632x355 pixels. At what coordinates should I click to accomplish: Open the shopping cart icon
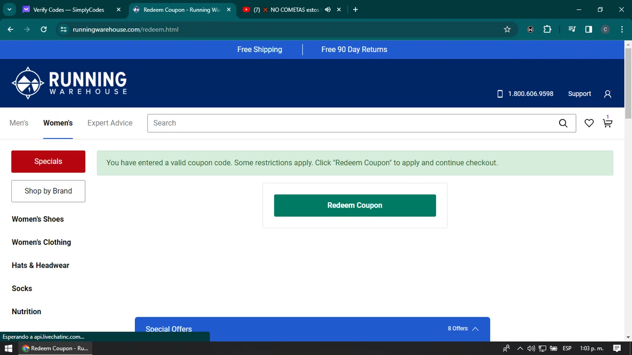coord(607,123)
